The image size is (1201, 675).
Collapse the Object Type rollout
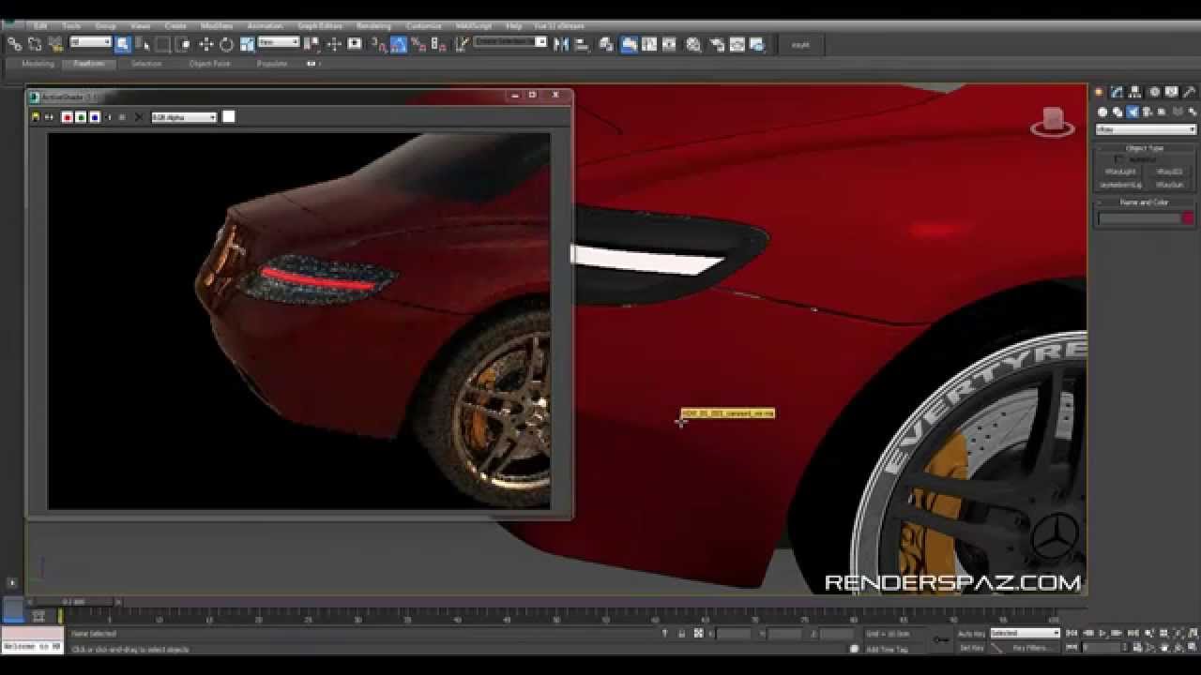[x=1145, y=148]
